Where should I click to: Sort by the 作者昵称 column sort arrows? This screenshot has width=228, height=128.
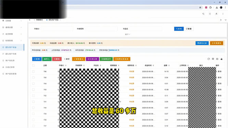pyautogui.click(x=84, y=65)
